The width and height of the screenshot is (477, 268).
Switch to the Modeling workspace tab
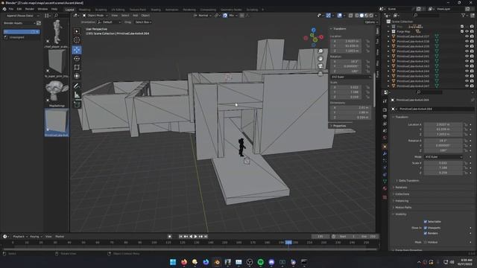click(84, 10)
